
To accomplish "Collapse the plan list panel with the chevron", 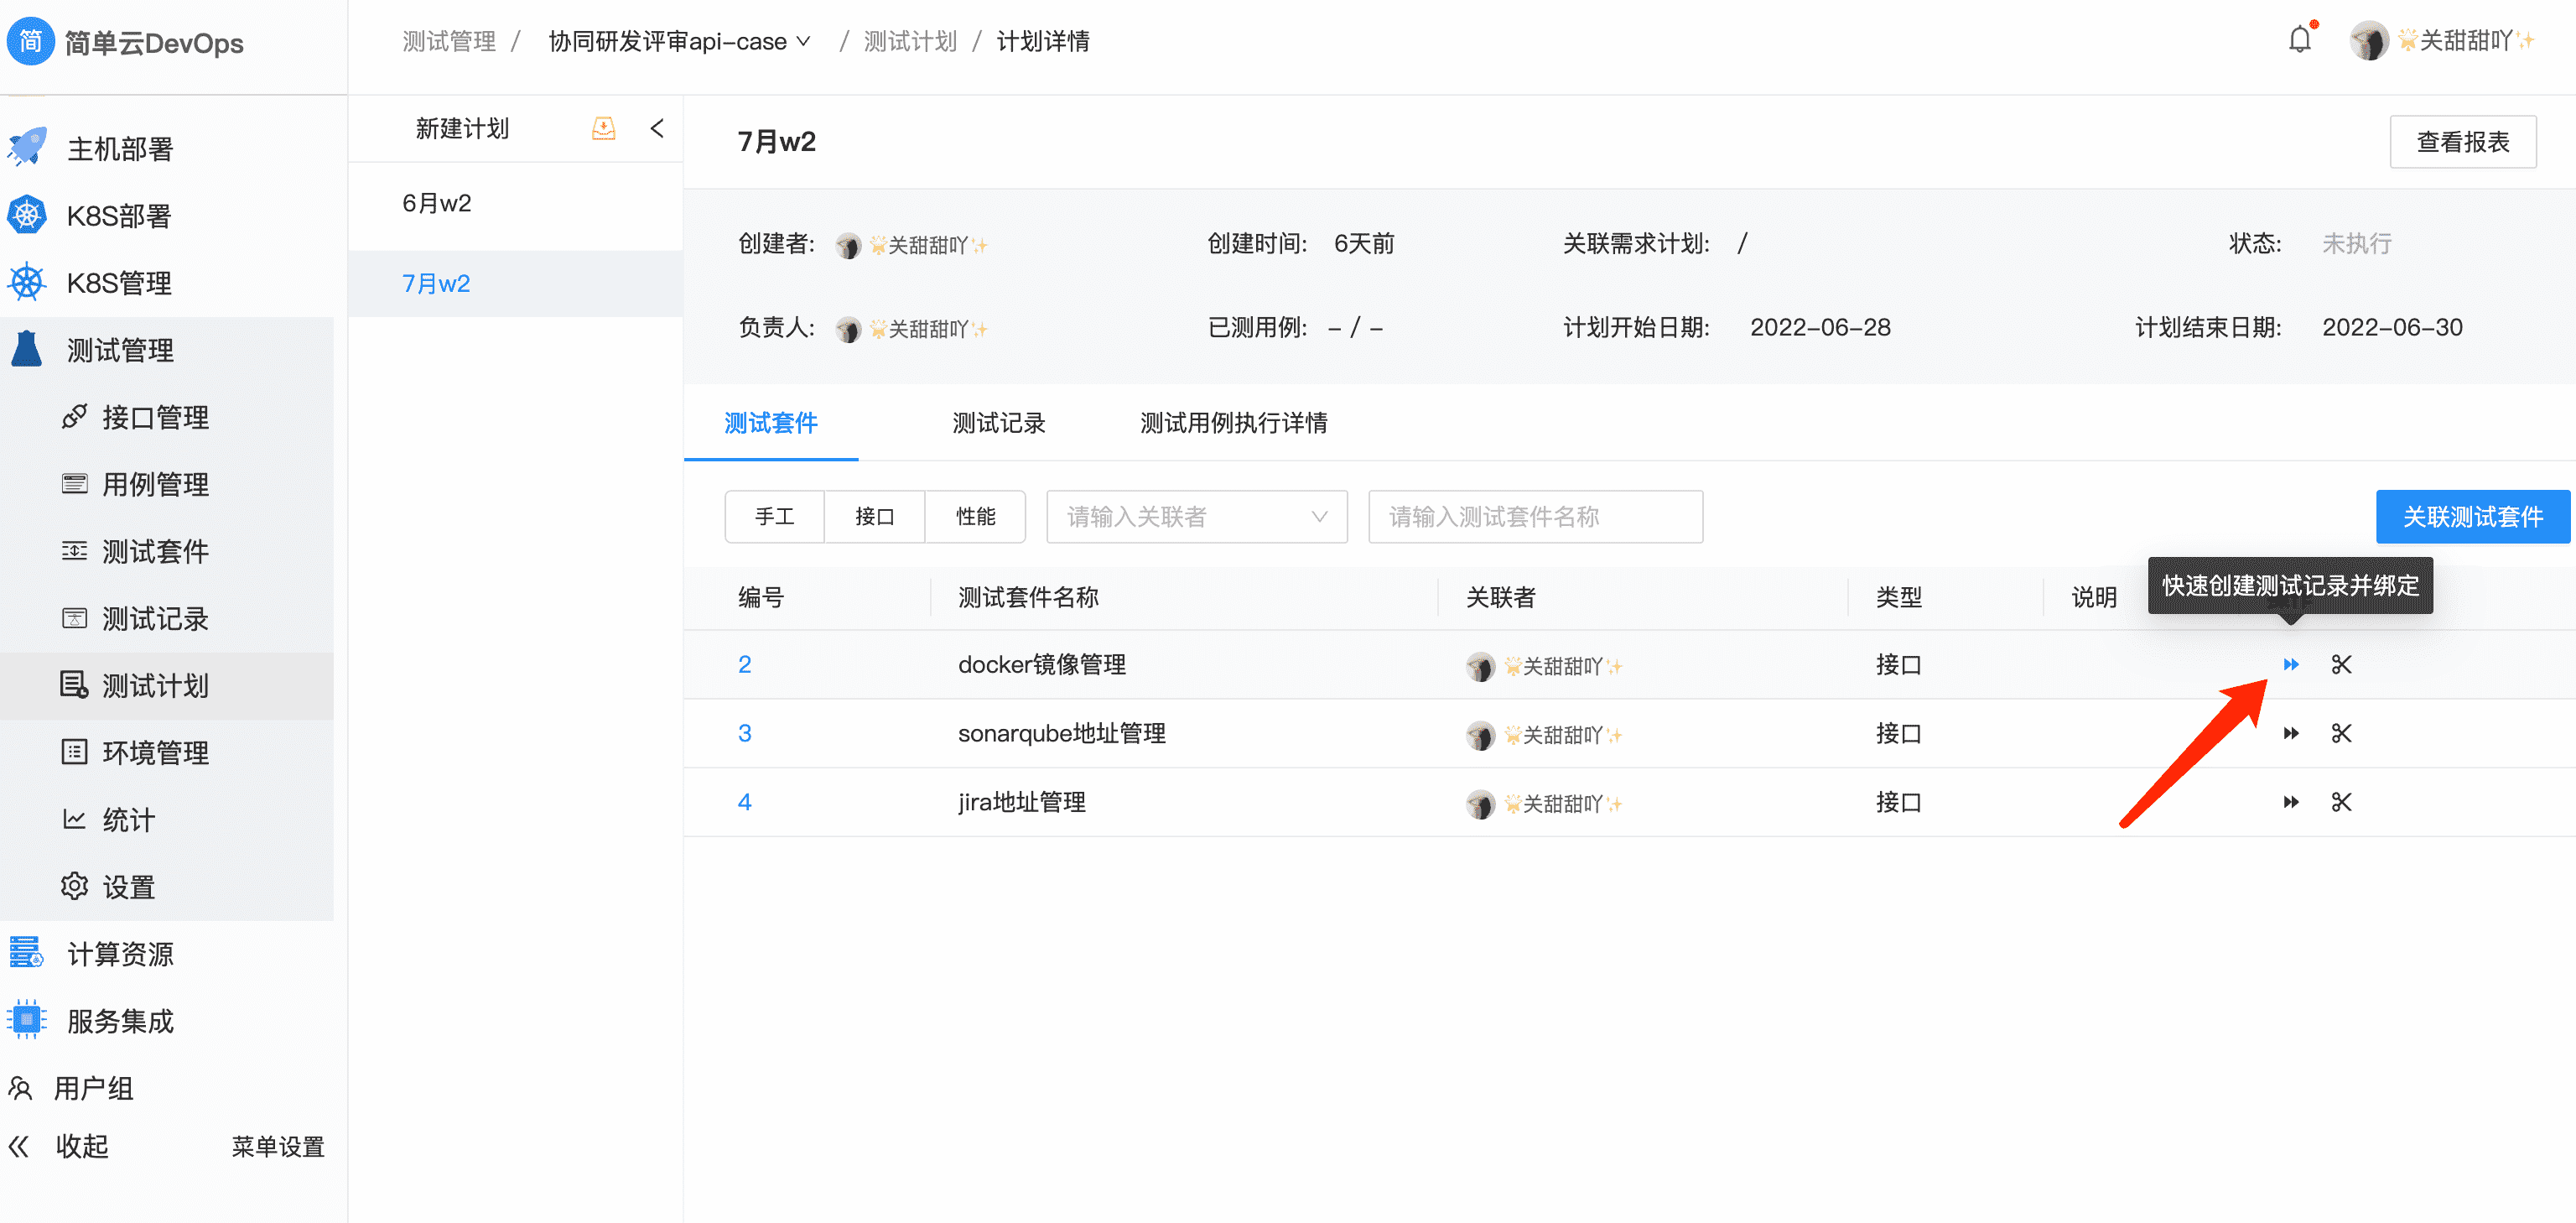I will (x=657, y=128).
